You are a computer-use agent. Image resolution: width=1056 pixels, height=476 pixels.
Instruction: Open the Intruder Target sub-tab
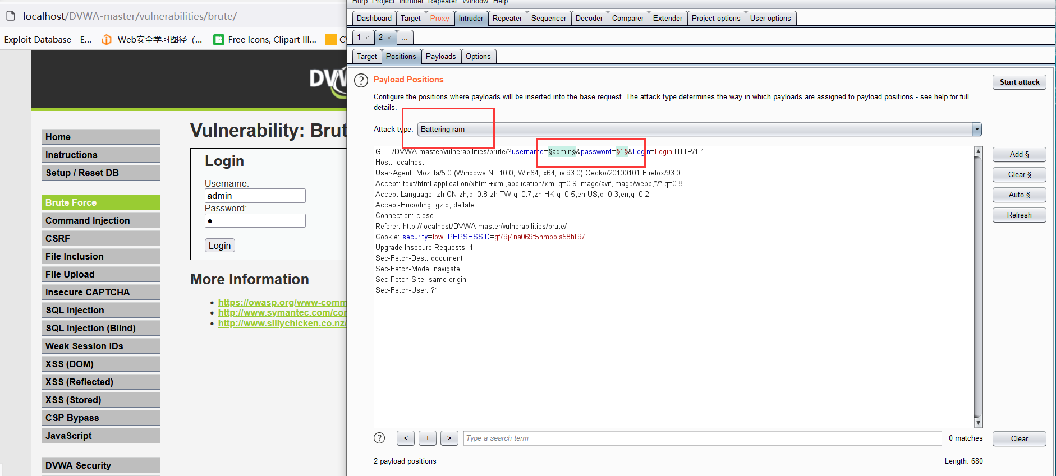[367, 56]
